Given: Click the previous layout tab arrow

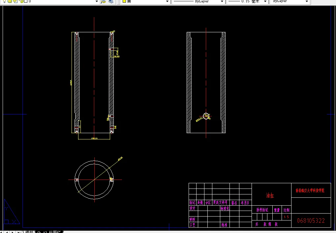Looking at the screenshot, I should [x=7, y=232].
